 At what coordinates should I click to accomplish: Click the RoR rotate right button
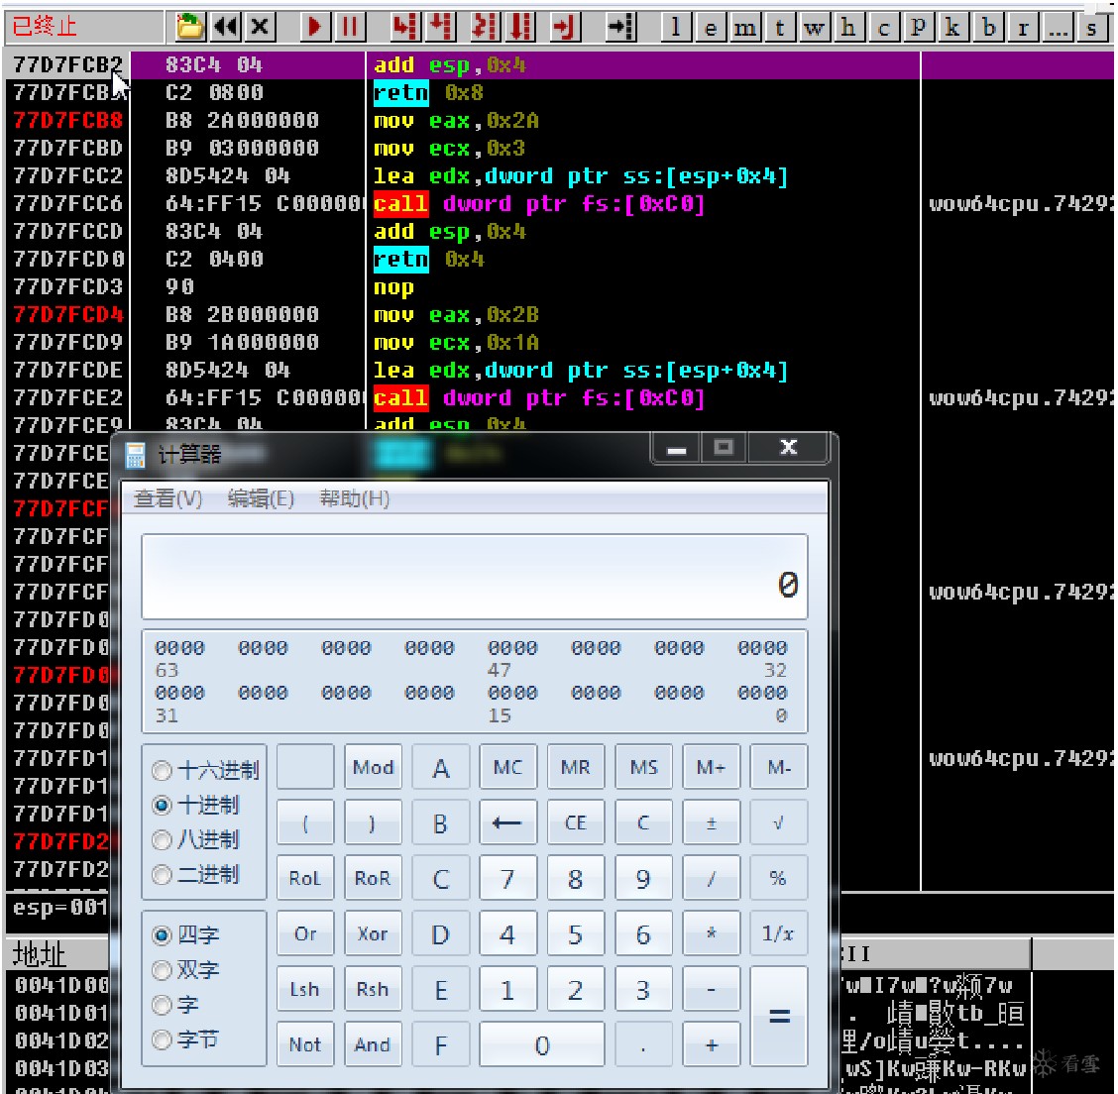373,878
